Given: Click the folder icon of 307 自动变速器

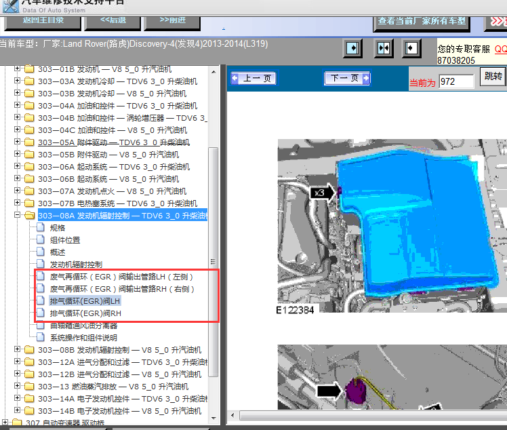Looking at the screenshot, I should pos(17,423).
